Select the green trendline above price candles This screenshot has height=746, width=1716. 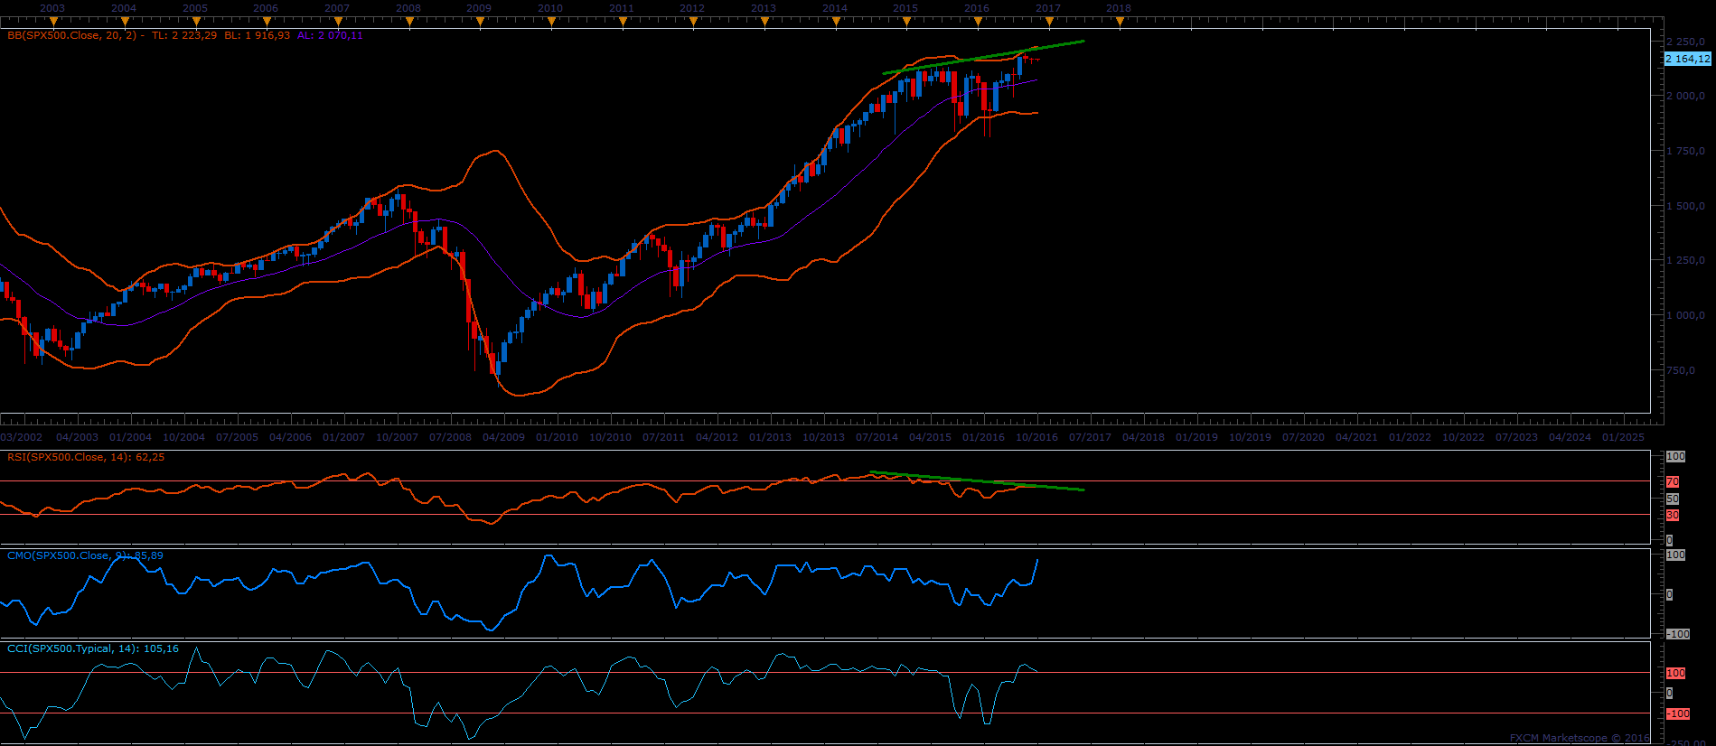(x=983, y=57)
